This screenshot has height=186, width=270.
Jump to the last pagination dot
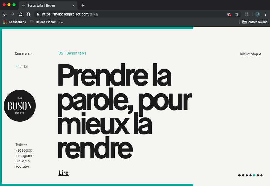tap(262, 175)
